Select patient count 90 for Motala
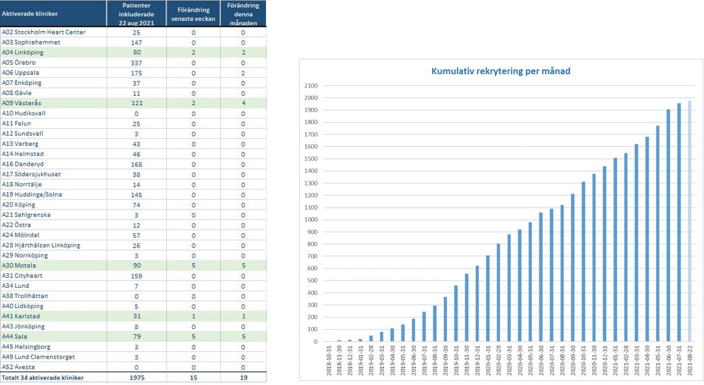The height and width of the screenshot is (385, 704). [136, 266]
